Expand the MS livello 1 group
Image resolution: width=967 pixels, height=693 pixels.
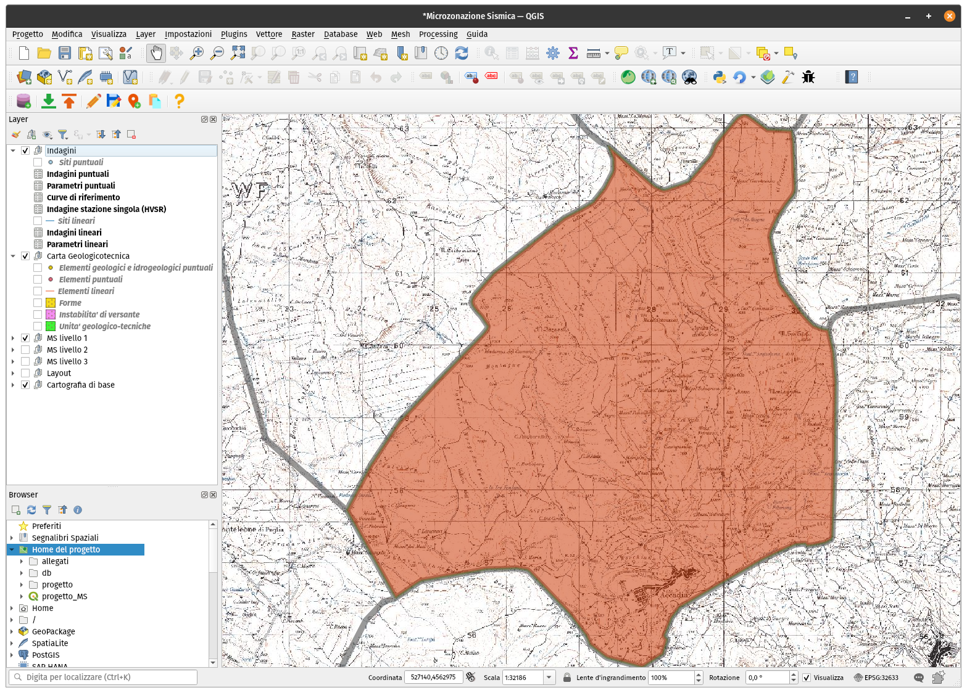click(x=13, y=338)
